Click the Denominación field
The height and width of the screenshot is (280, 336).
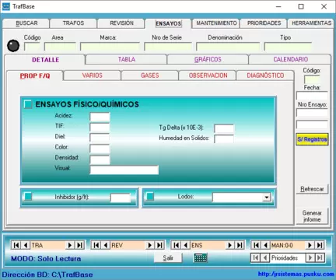(228, 47)
